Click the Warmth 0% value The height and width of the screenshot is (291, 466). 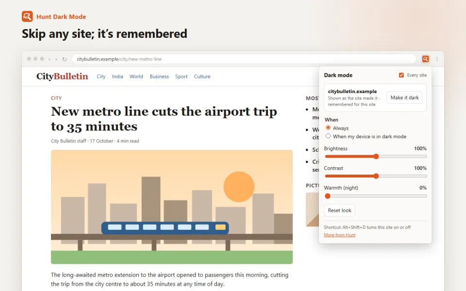pos(423,188)
